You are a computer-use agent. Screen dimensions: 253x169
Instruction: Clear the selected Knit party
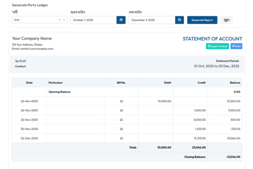point(59,20)
